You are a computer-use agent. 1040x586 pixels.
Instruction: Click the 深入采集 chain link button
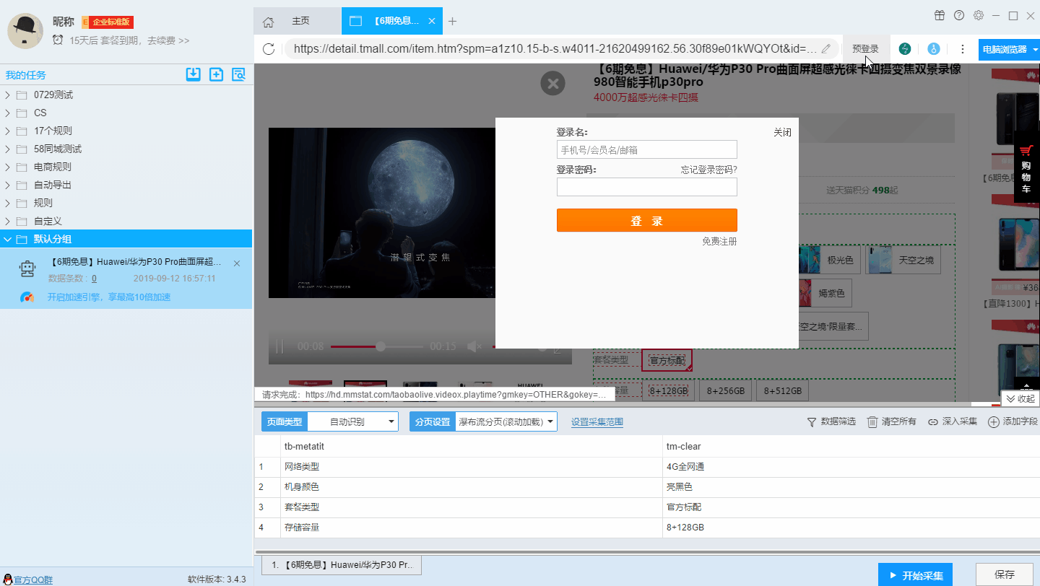click(x=953, y=421)
